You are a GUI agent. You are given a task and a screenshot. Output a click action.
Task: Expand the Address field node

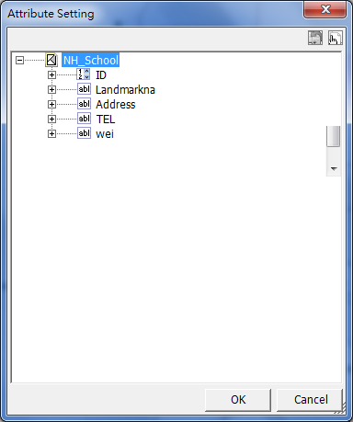pos(51,104)
